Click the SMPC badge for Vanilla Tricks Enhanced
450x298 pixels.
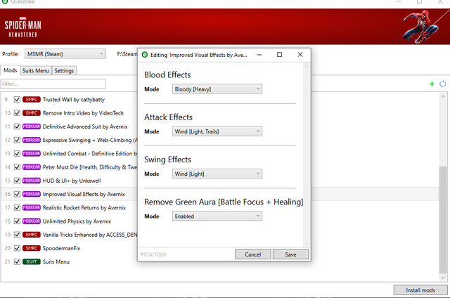click(31, 235)
